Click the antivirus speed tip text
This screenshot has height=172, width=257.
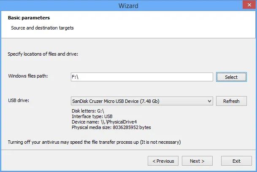click(x=94, y=142)
